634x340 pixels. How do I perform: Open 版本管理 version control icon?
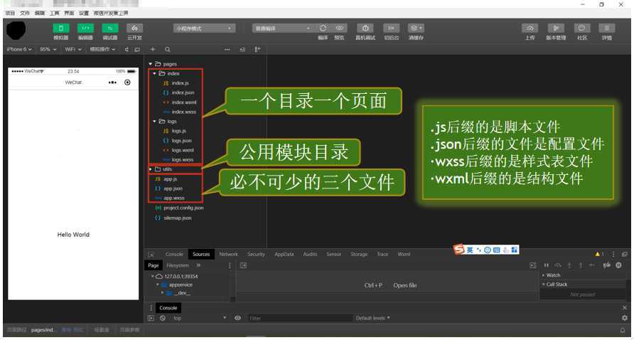click(556, 28)
